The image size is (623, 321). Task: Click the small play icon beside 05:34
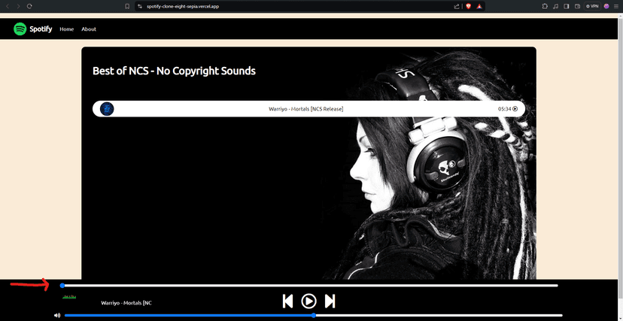tap(515, 109)
